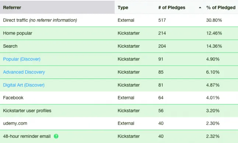Select the Search referrer row
238x143 pixels.
click(119, 46)
